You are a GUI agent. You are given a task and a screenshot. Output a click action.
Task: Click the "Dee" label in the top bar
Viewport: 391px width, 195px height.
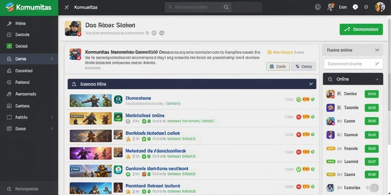point(343,7)
